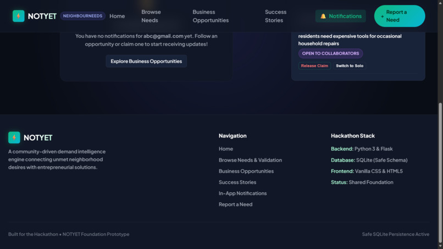Screen dimensions: 443x249
Task: Click the plus icon on Report a Need
Action: click(382, 16)
